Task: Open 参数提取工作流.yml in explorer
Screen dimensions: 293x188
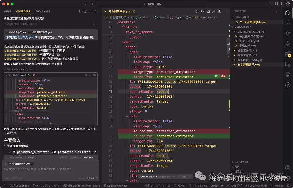Action: click(x=251, y=36)
